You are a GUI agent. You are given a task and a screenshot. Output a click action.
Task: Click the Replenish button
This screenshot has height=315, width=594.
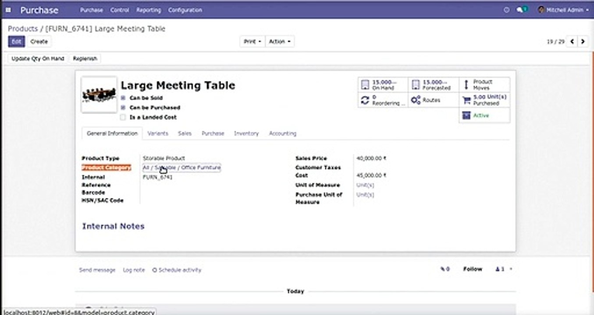point(85,58)
